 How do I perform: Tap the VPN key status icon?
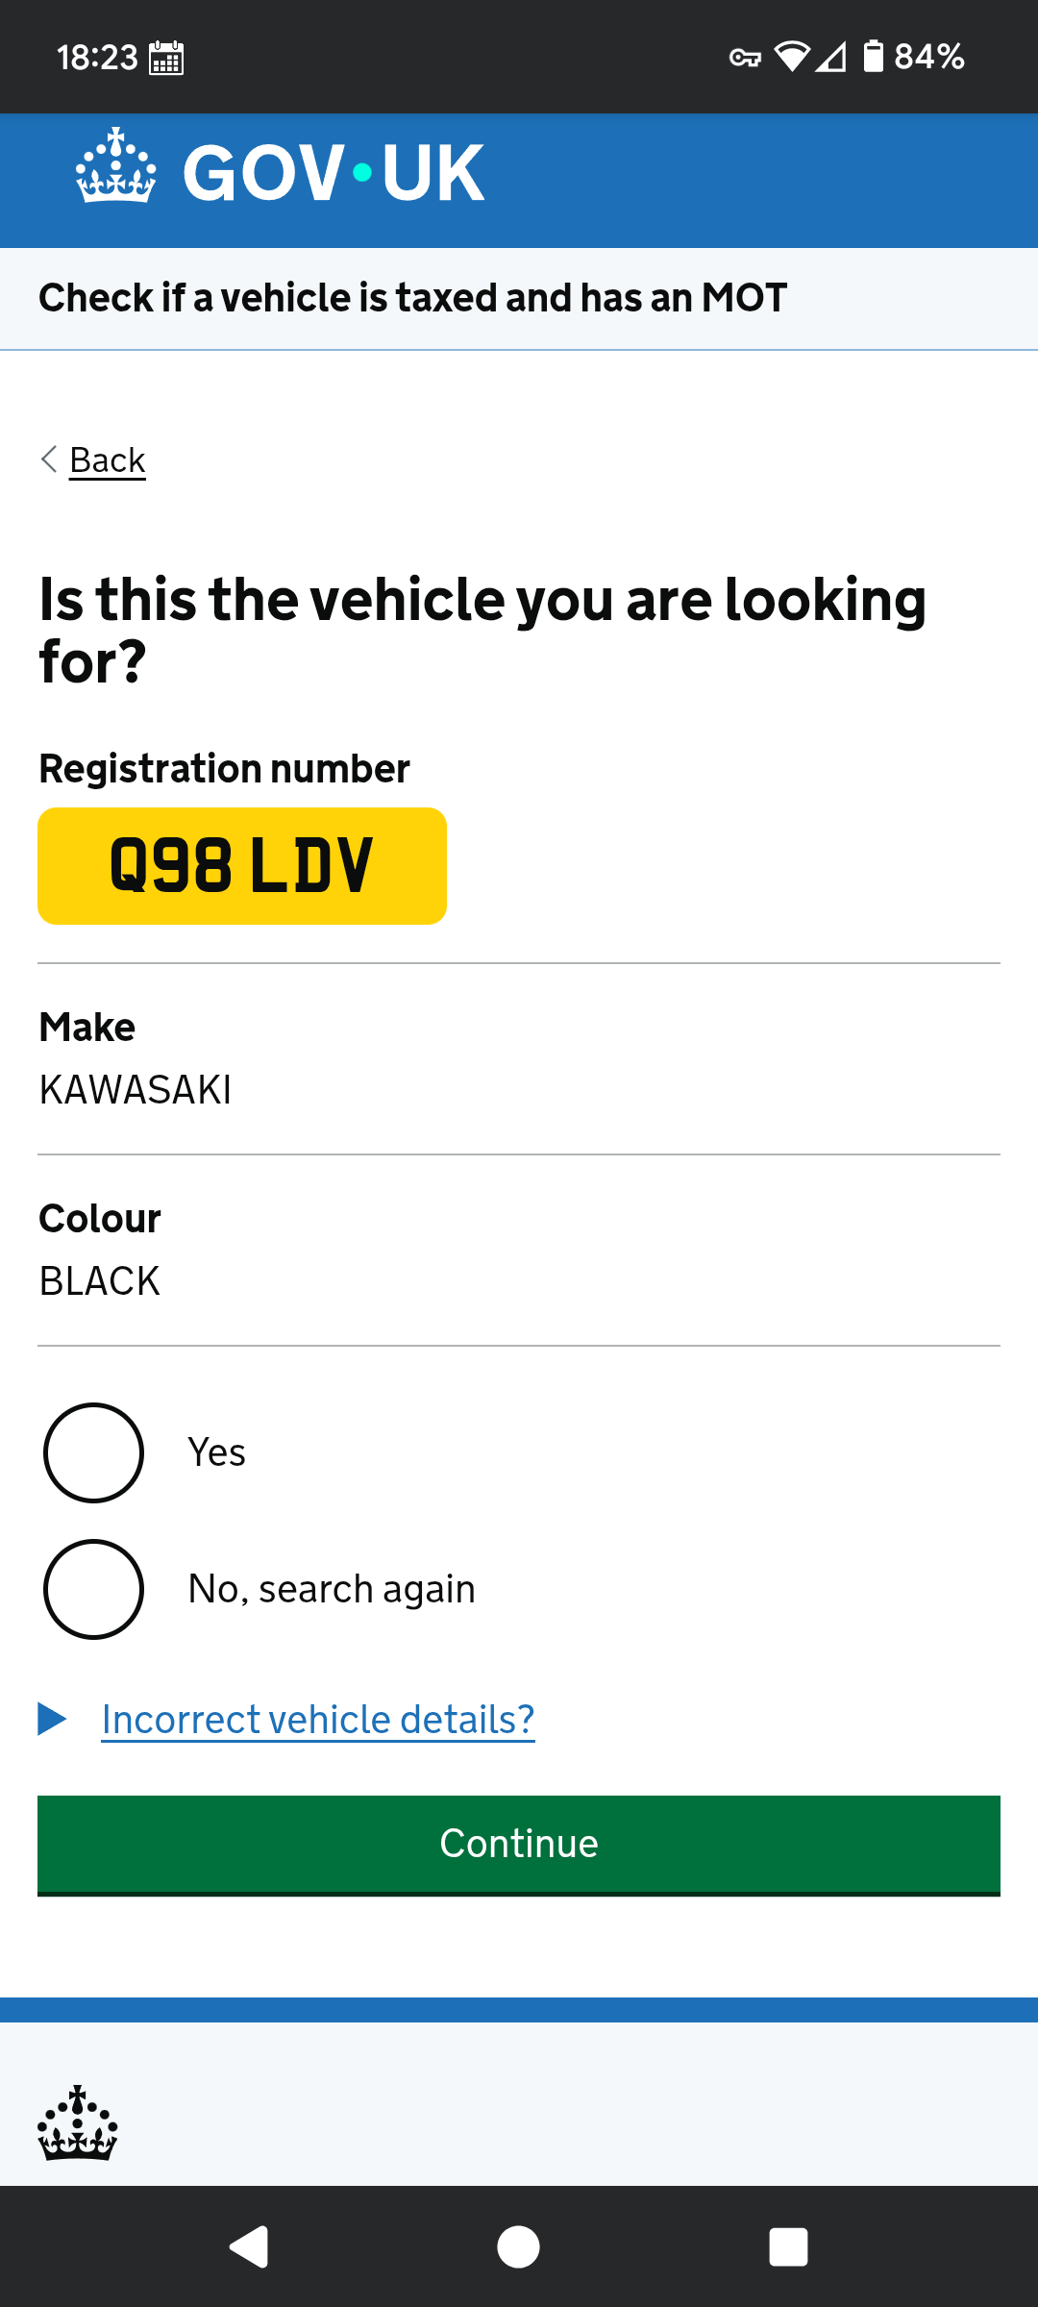pyautogui.click(x=745, y=58)
